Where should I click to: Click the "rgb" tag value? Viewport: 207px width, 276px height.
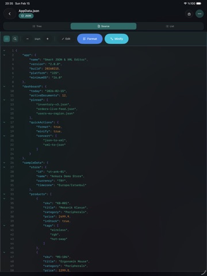(55, 235)
